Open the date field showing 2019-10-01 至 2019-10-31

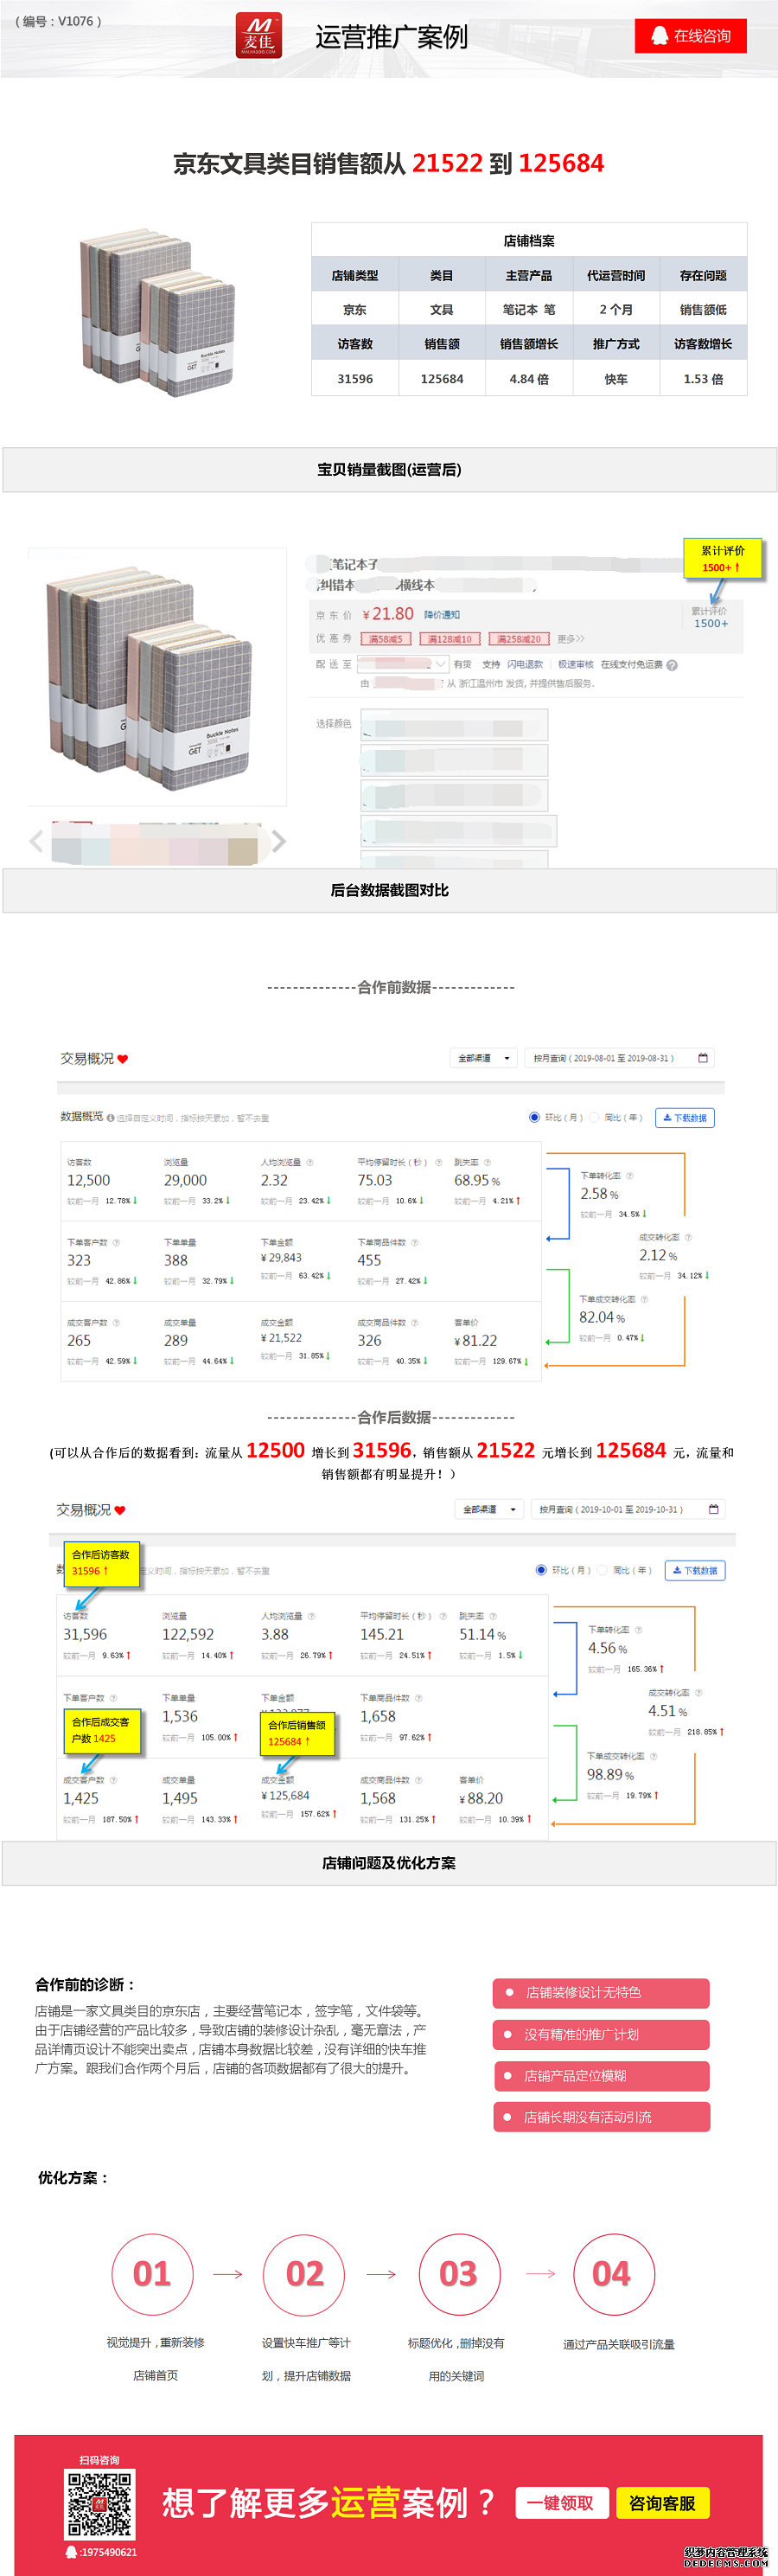tap(628, 1509)
